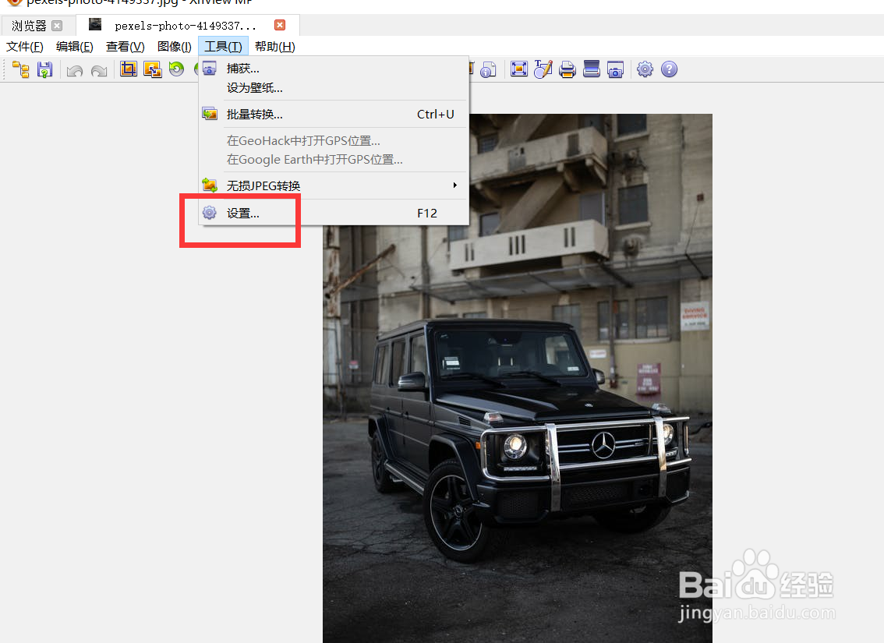Collapse the open 工具(T) menu
Screen dimensions: 884x643
pyautogui.click(x=223, y=47)
